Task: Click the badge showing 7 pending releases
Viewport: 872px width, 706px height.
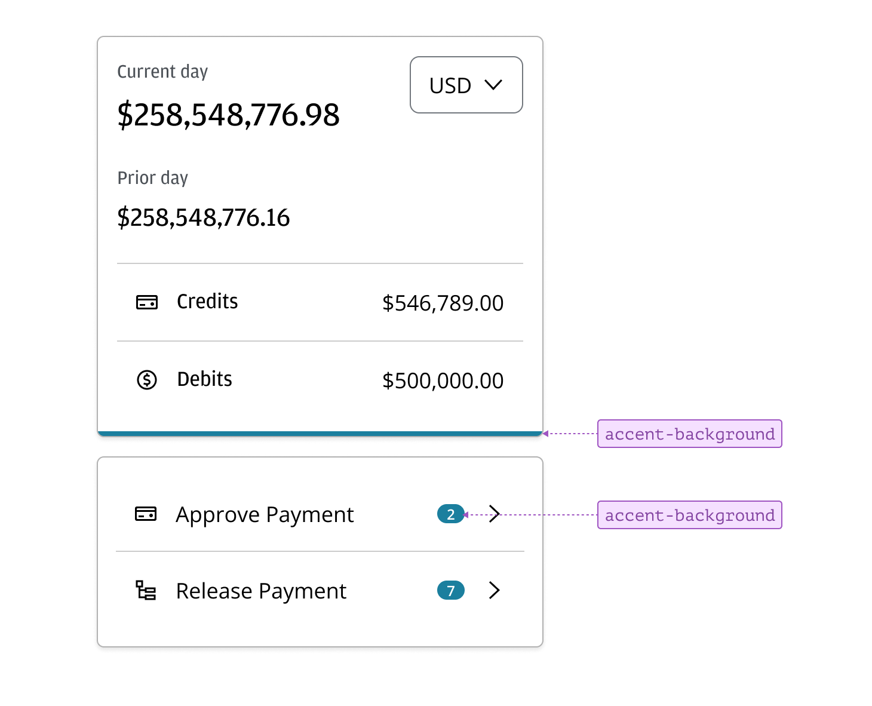Action: click(450, 591)
